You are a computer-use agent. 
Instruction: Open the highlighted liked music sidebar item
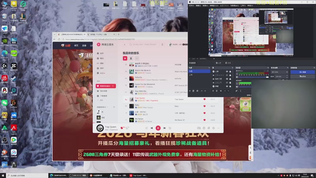tap(105, 86)
